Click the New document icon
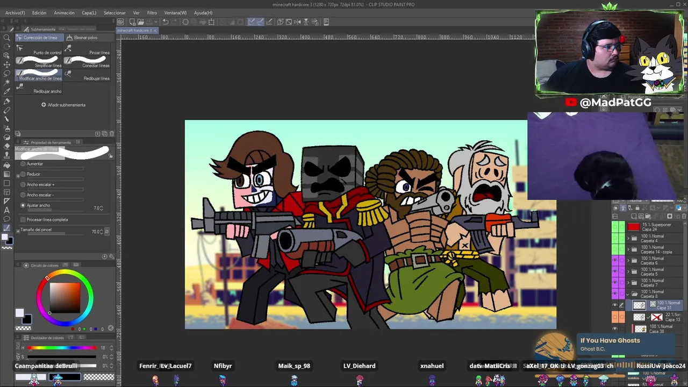 pos(131,22)
